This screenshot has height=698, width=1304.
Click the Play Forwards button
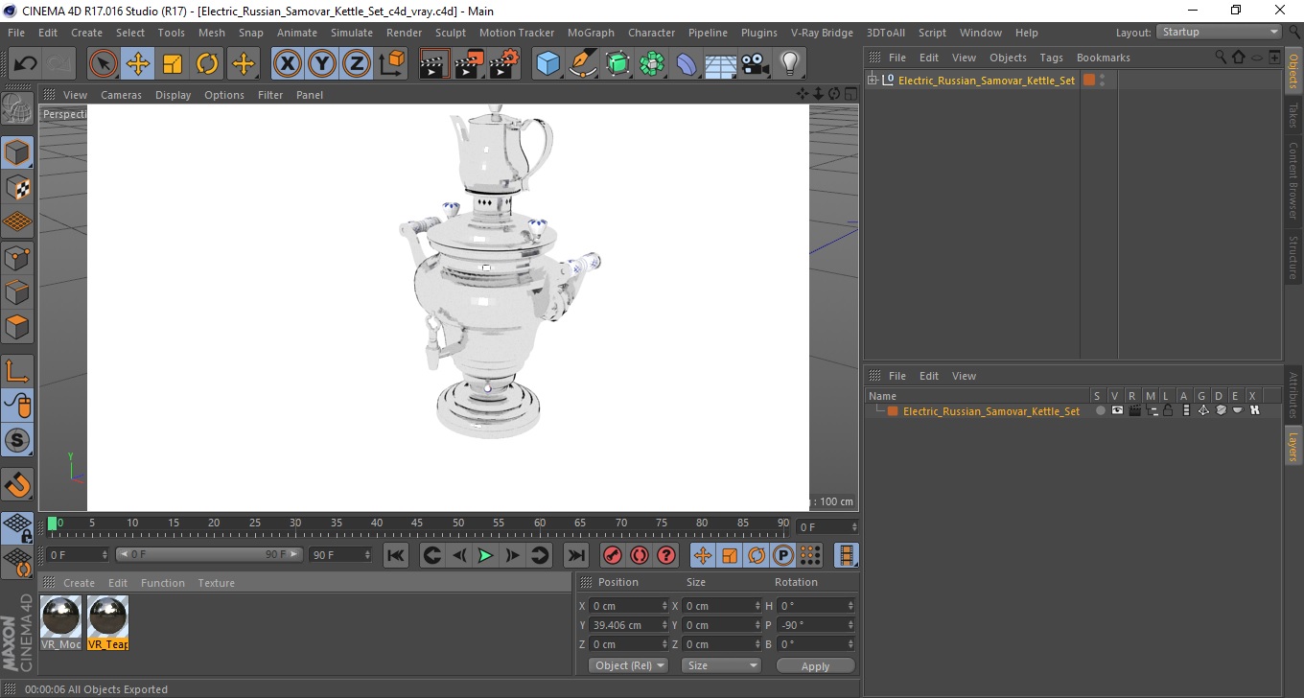pyautogui.click(x=486, y=555)
